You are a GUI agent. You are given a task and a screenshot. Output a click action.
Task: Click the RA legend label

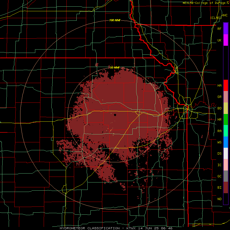[x=219, y=131]
